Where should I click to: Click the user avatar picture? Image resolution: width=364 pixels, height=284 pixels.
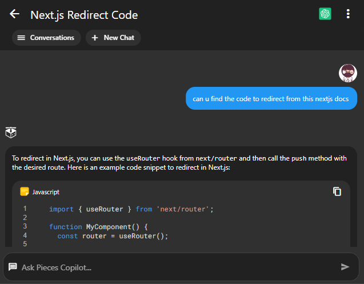[x=348, y=73]
